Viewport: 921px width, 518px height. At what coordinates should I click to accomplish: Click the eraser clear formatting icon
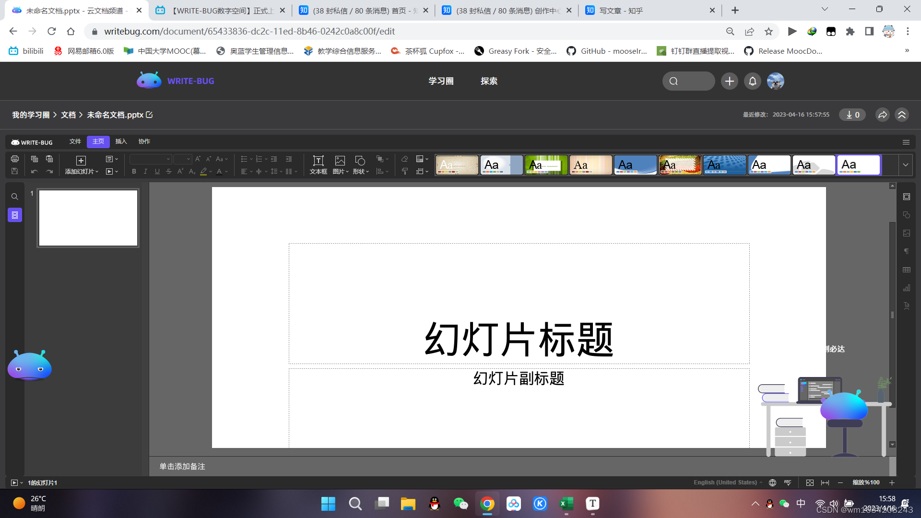(404, 159)
